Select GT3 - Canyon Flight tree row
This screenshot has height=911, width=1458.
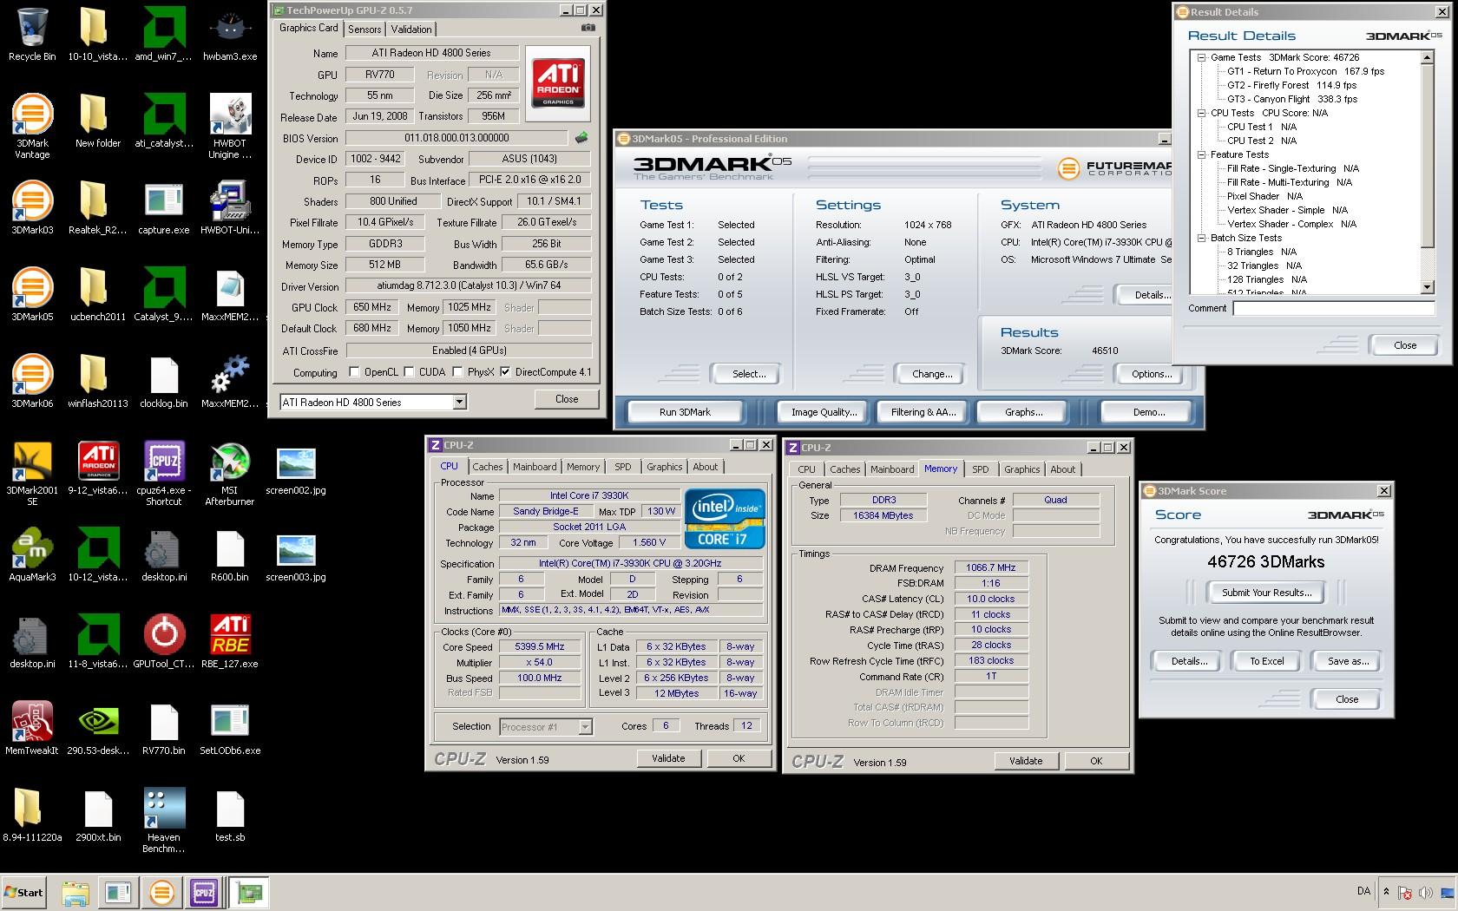pos(1291,99)
